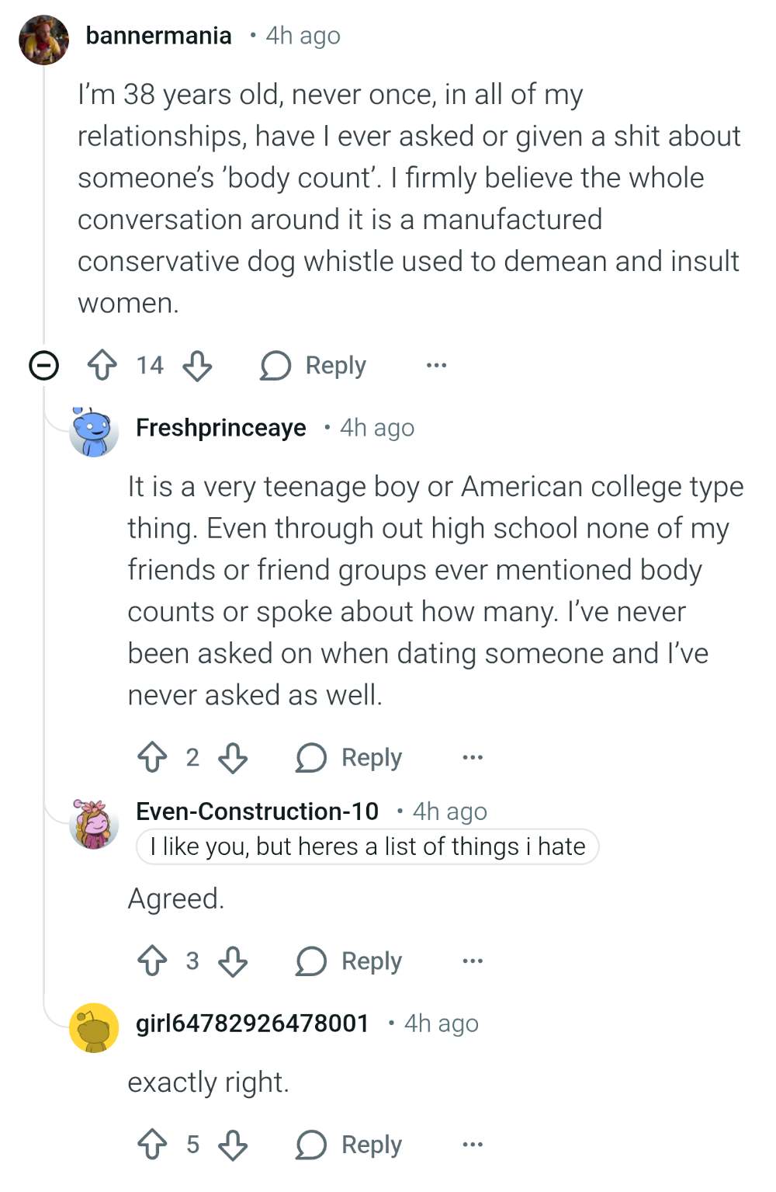The width and height of the screenshot is (776, 1192).
Task: Open more options on Freshprinceaye's reply
Action: pos(473,757)
